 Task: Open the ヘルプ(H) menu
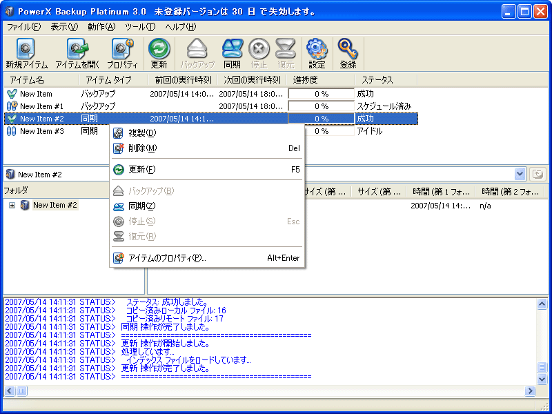pyautogui.click(x=181, y=27)
